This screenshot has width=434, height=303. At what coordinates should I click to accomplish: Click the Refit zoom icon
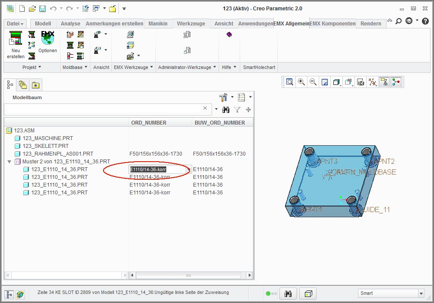[289, 82]
